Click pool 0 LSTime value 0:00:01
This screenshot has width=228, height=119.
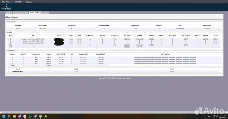(215, 39)
